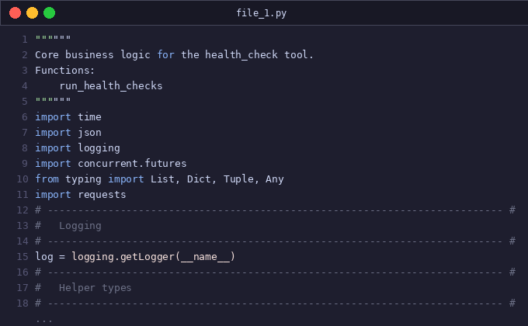
Task: Click line number 5 in gutter
Action: (25, 102)
